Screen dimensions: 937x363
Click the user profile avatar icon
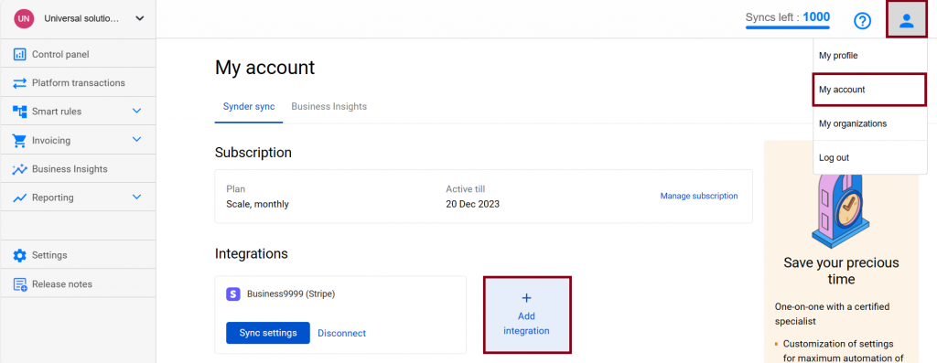[907, 21]
